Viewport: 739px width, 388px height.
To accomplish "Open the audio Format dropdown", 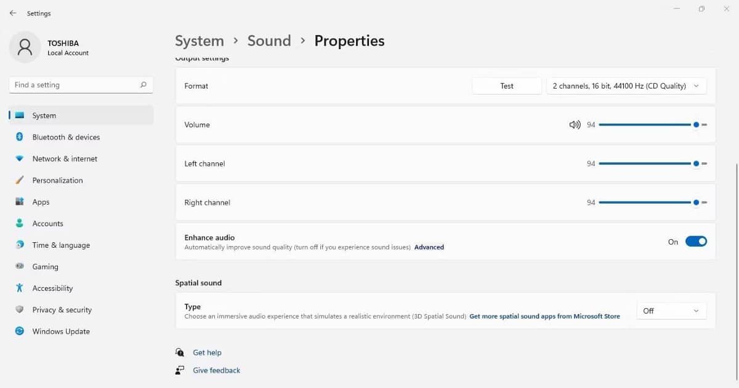I will click(x=626, y=85).
